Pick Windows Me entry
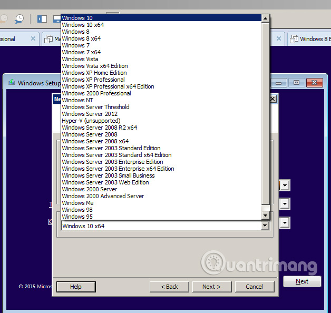 (161, 203)
